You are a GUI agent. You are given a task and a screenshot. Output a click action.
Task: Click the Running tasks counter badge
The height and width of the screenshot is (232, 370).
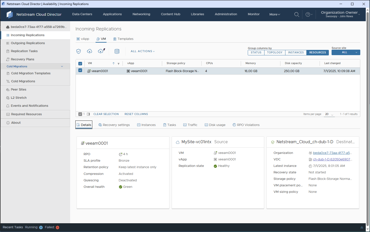pyautogui.click(x=41, y=228)
